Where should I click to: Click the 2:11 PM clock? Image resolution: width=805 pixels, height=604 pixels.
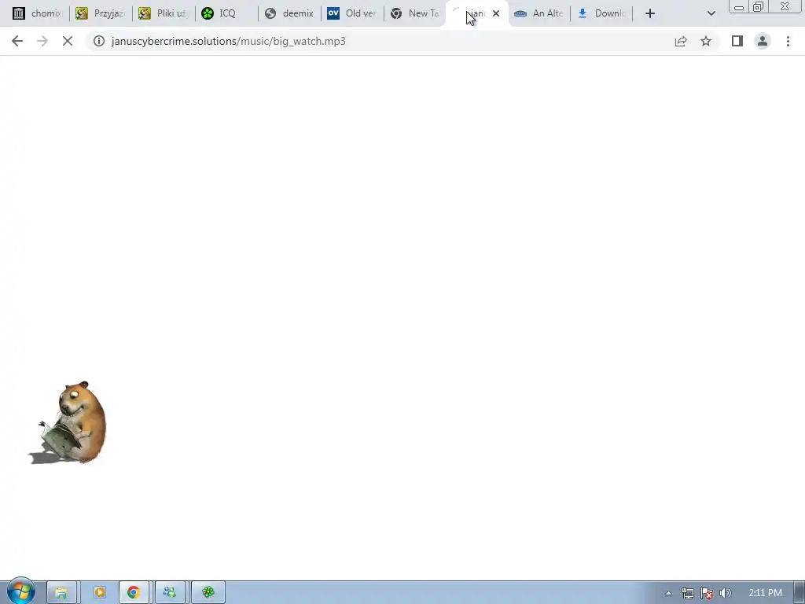766,593
